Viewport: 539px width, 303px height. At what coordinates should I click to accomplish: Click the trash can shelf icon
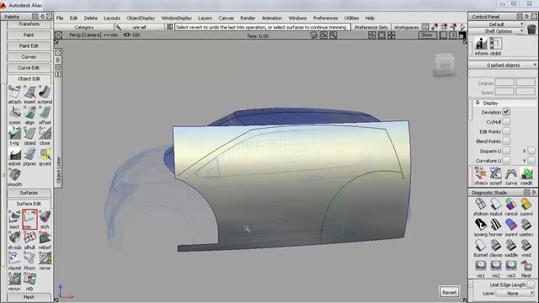531,29
